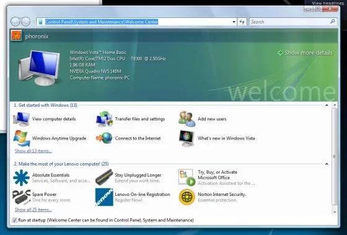Click the View computer details monitor icon
This screenshot has height=235, width=347.
click(22, 119)
